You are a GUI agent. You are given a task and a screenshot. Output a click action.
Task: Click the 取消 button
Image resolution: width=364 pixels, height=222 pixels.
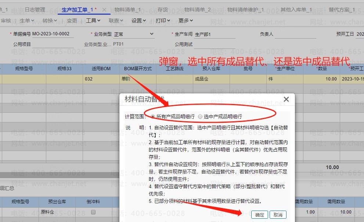pyautogui.click(x=278, y=215)
